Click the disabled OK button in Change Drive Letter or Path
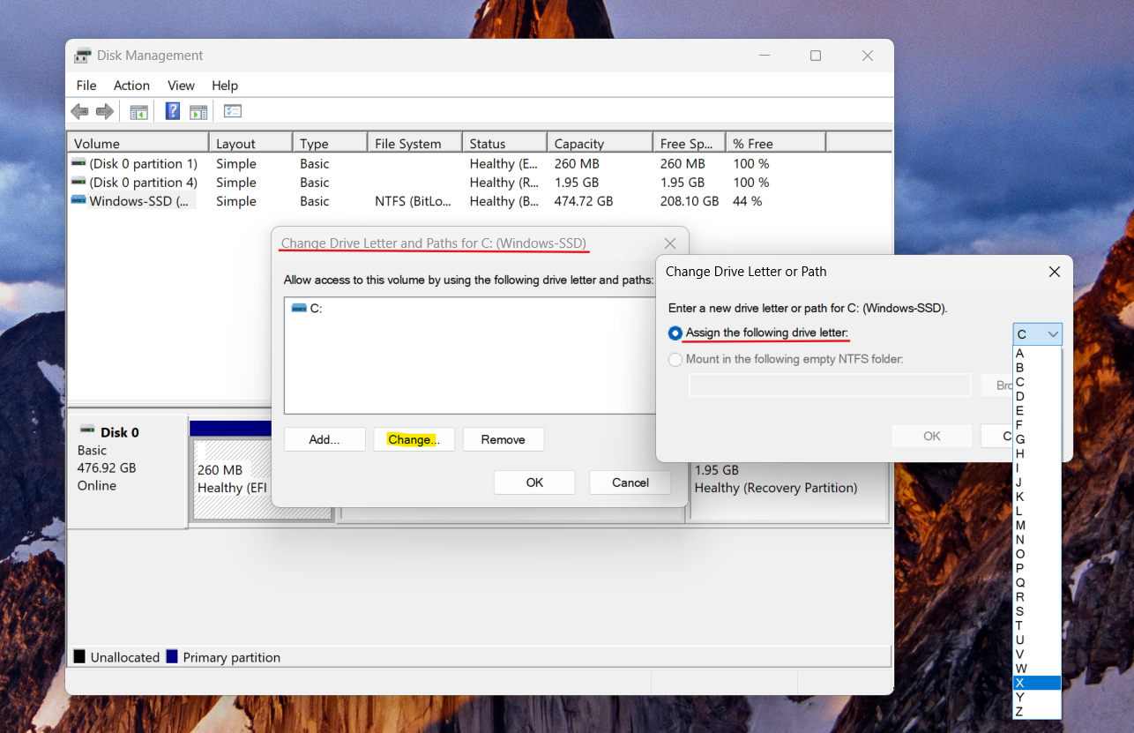The width and height of the screenshot is (1134, 733). click(x=931, y=436)
